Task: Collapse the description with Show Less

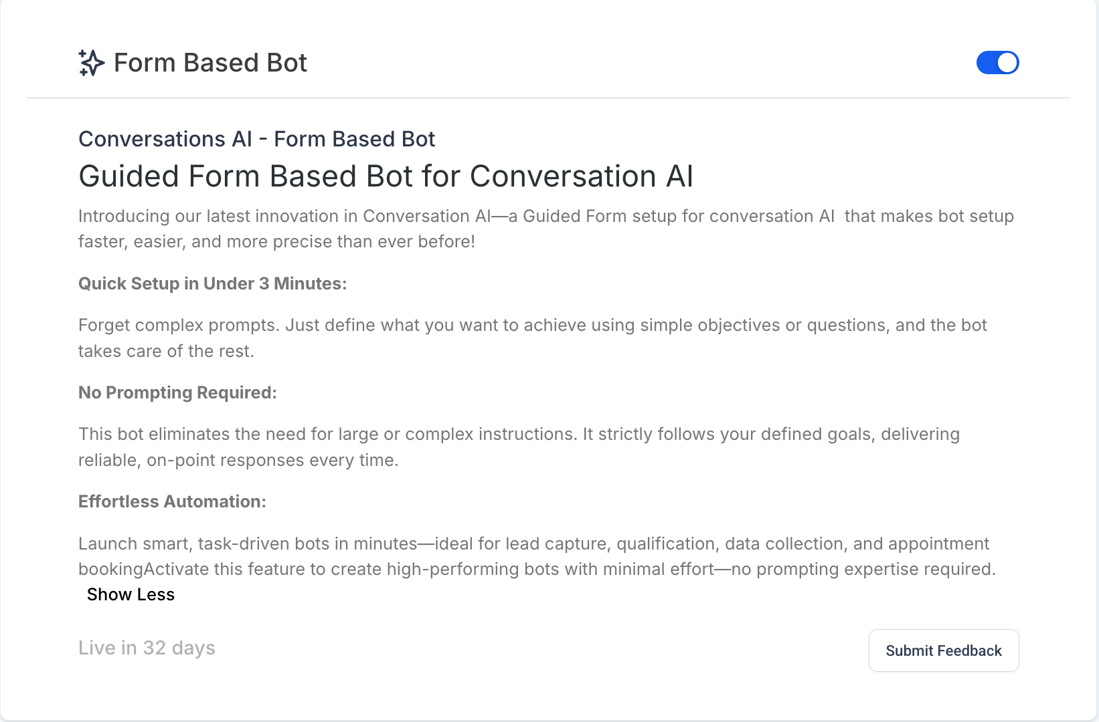Action: click(x=131, y=594)
